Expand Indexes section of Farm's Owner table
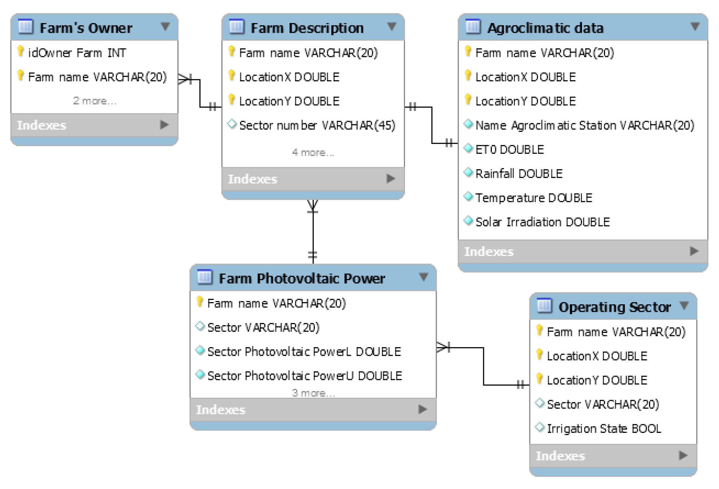The width and height of the screenshot is (719, 489). (x=164, y=125)
